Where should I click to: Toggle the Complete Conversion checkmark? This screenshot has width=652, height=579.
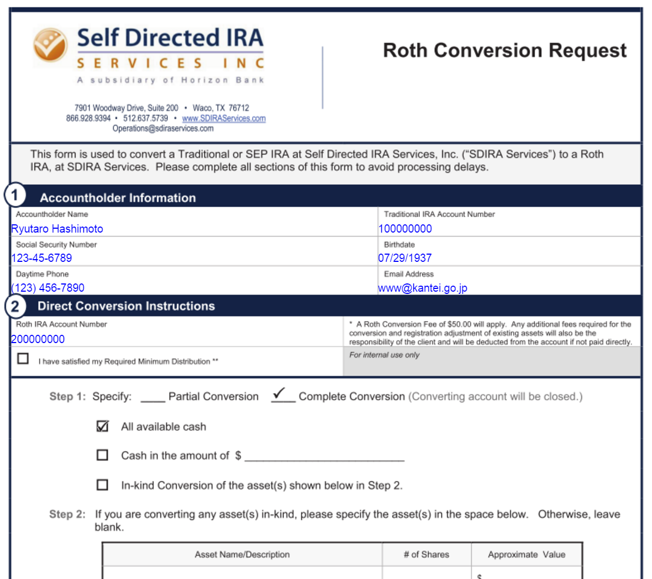pos(282,396)
